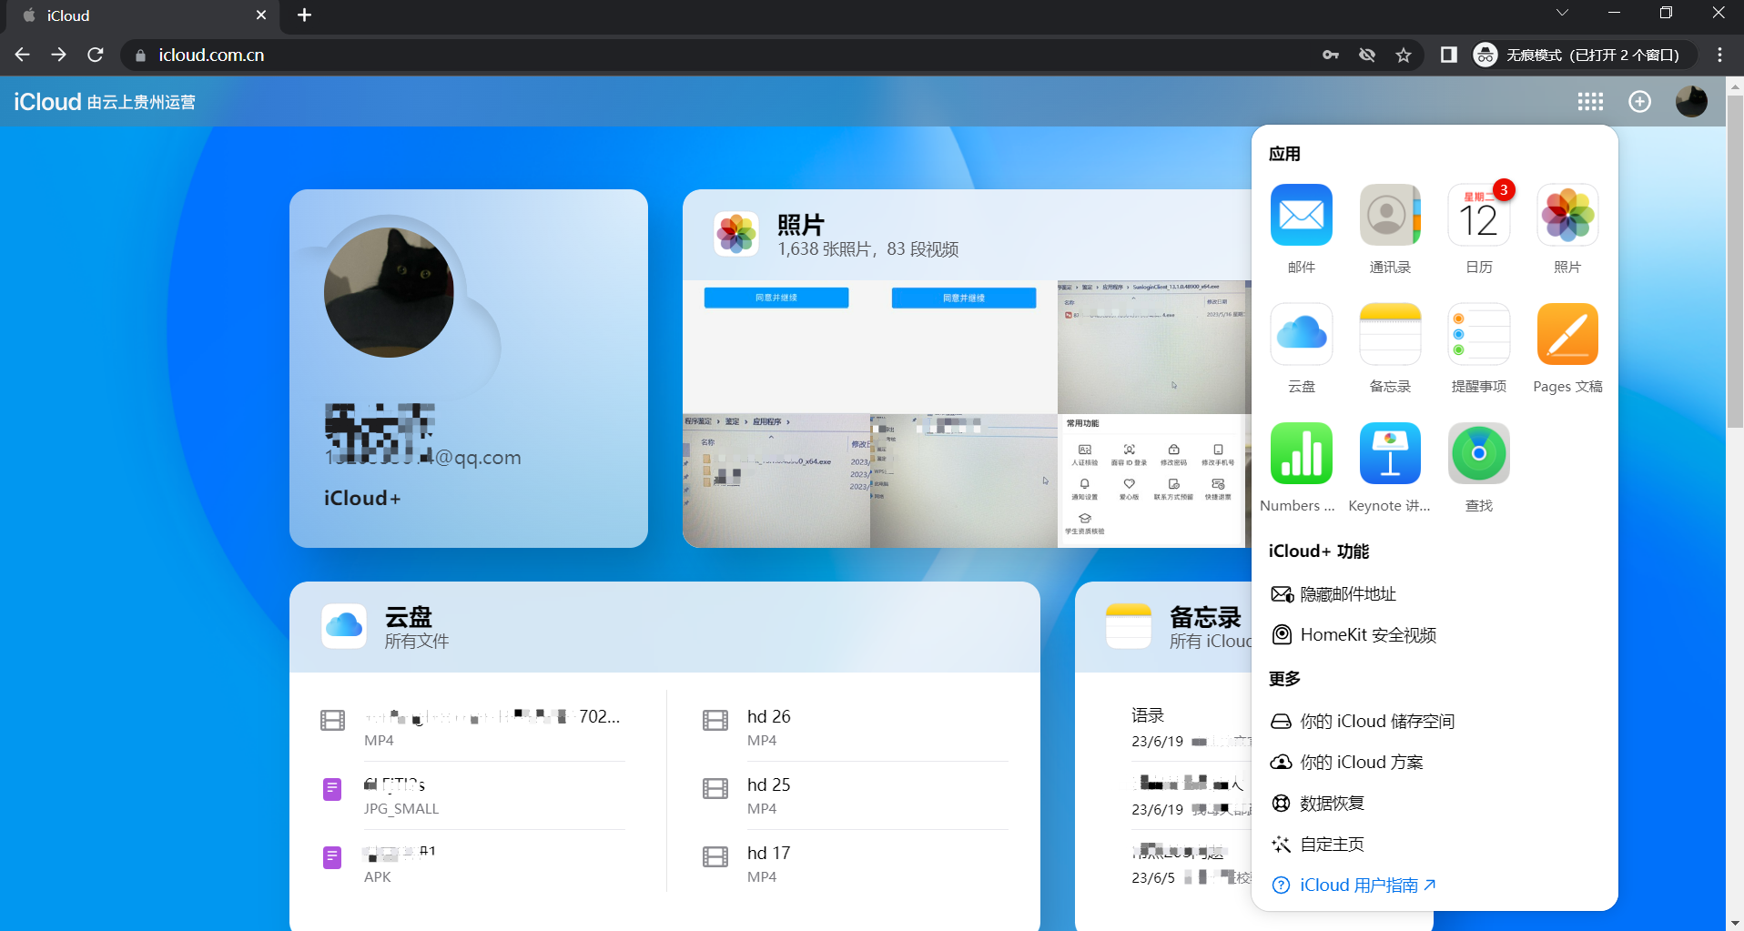Screen dimensions: 1744x931
Task: Open the Mail (邮件) app icon
Action: [x=1301, y=215]
